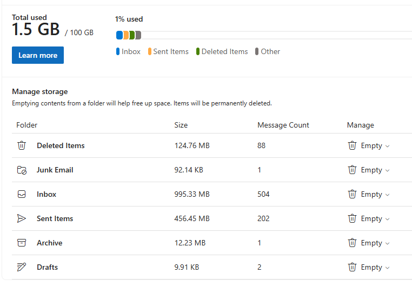This screenshot has width=412, height=293.
Task: Expand Empty chevron for Drafts
Action: coord(387,268)
